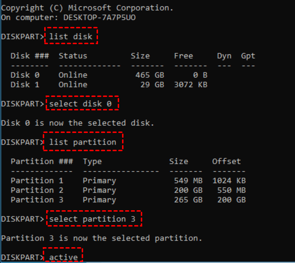
Task: Click the Microsoft Corporation copyright line
Action: [87, 8]
